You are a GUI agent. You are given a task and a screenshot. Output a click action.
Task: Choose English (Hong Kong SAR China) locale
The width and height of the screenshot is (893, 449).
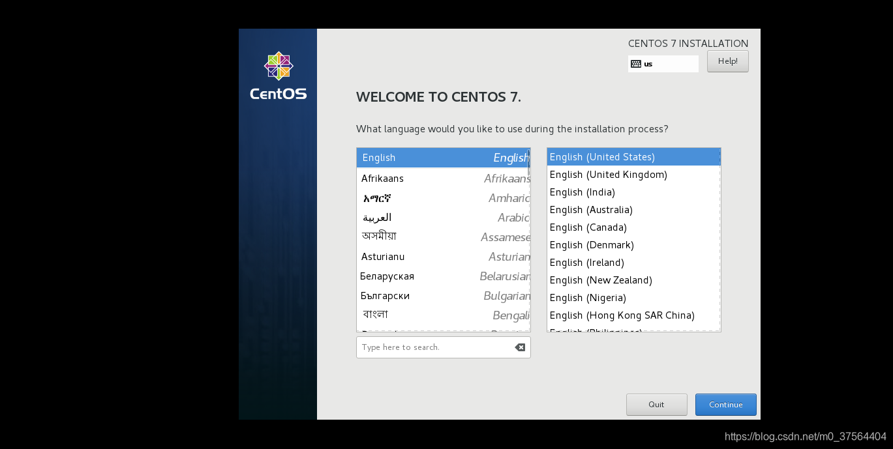pyautogui.click(x=633, y=315)
